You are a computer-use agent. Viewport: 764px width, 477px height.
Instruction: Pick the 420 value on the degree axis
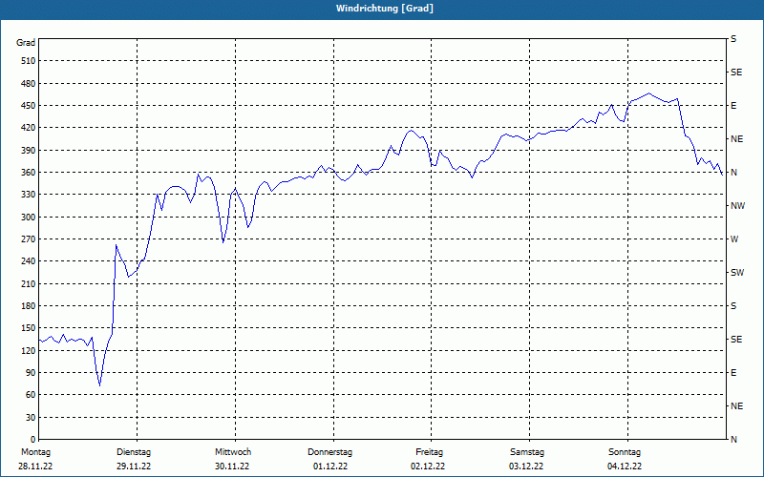[29, 128]
